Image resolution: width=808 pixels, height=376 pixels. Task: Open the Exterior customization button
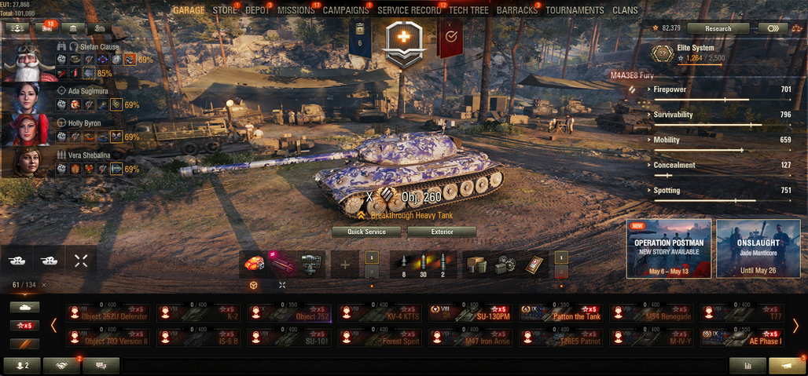pos(443,232)
